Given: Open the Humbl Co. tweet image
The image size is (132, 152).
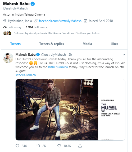Looking at the screenshot, I should [x=70, y=110].
